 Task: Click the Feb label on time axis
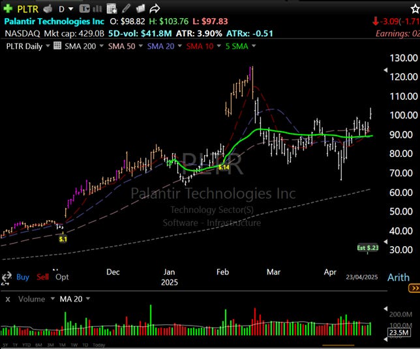223,272
